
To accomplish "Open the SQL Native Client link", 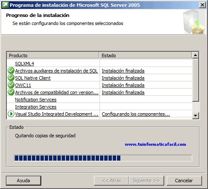I will click(33, 78).
